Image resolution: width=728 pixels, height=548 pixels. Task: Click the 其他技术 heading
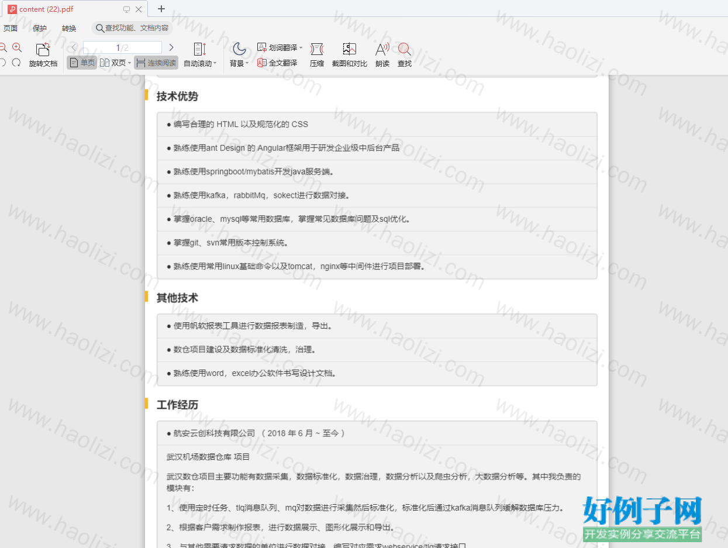coord(177,298)
